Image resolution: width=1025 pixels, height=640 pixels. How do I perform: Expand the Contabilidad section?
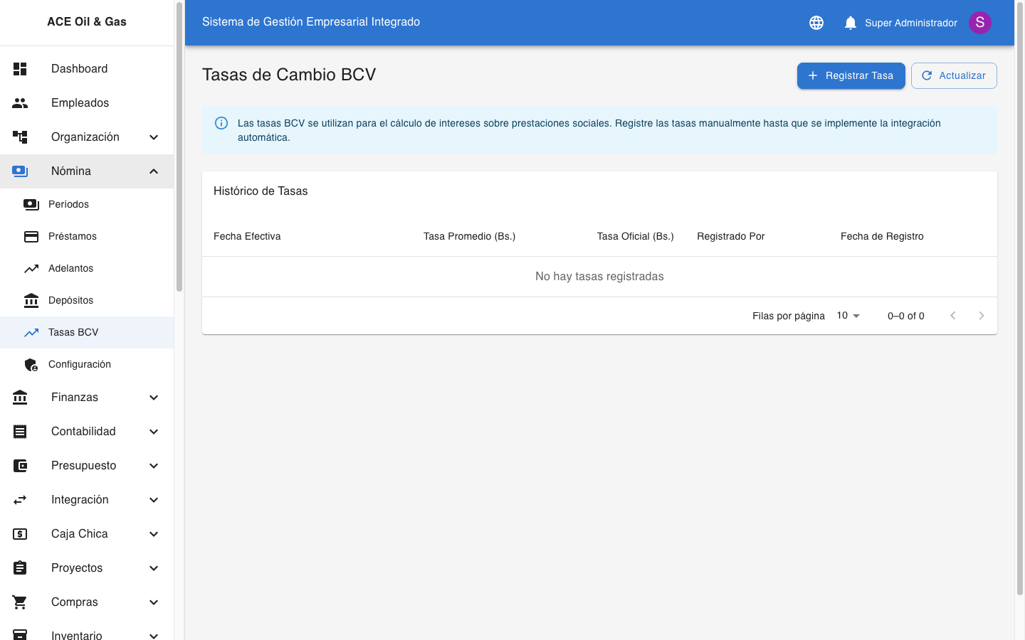[154, 432]
